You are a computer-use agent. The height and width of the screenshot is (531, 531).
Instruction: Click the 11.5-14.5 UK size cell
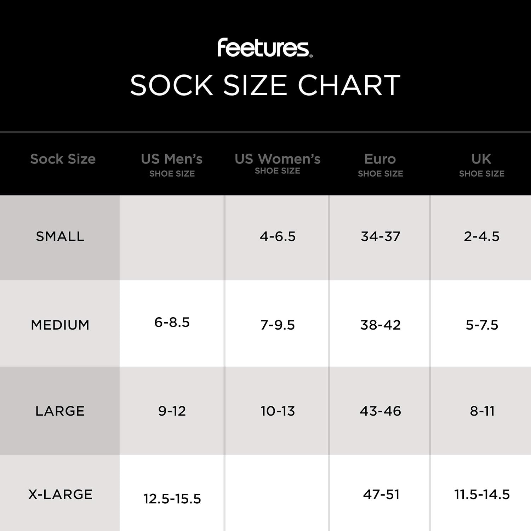click(482, 494)
